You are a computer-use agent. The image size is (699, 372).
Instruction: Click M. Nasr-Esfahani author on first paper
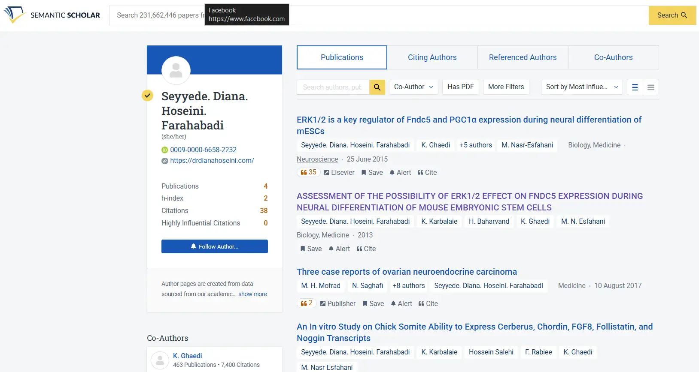tap(527, 145)
